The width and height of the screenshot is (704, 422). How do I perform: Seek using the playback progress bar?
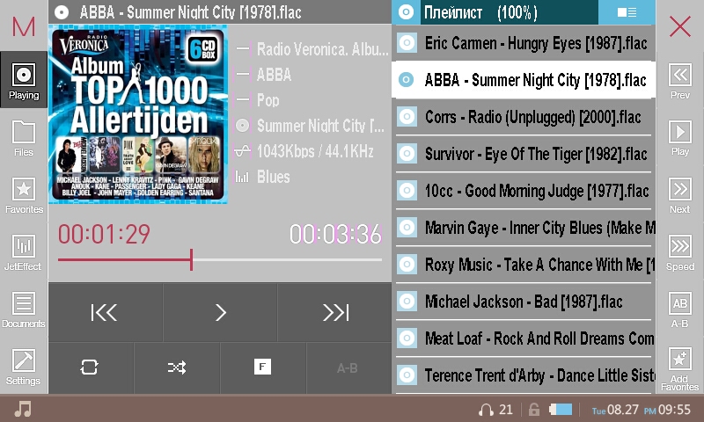coord(220,259)
